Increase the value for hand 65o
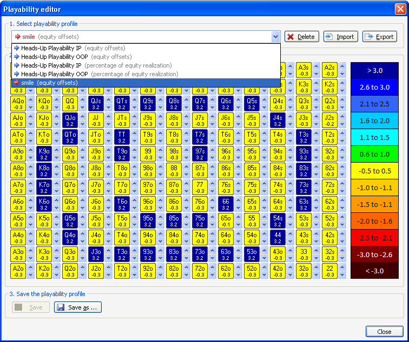Viewport: 409px width, 342px height. (x=238, y=217)
